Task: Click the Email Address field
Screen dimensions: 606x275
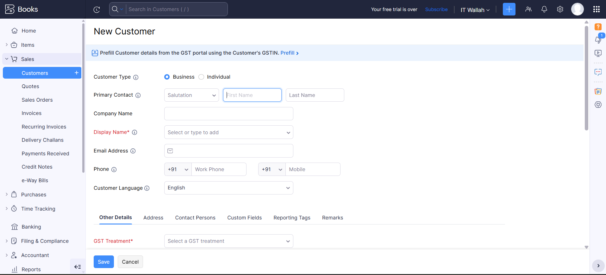Action: pyautogui.click(x=229, y=151)
